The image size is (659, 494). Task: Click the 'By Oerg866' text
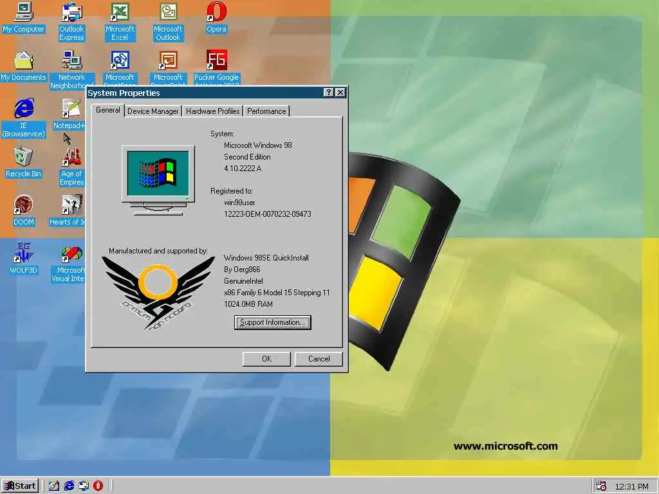242,270
